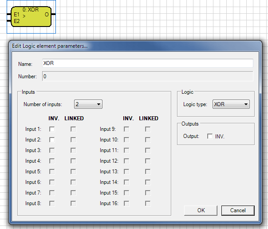Viewport: 268px width, 229px height.
Task: Toggle LINKED checkbox for Input 6
Action: pyautogui.click(x=73, y=182)
